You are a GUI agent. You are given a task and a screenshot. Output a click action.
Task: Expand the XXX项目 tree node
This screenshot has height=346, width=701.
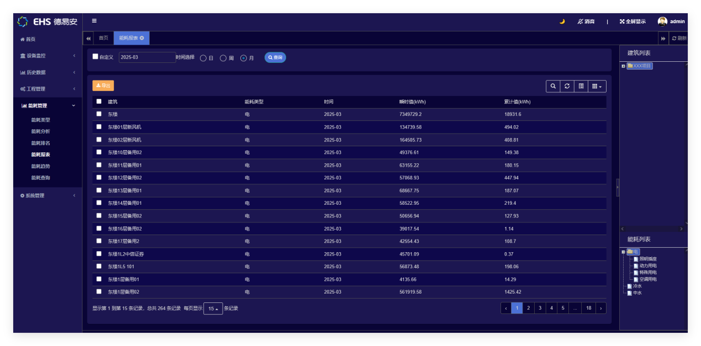click(623, 66)
